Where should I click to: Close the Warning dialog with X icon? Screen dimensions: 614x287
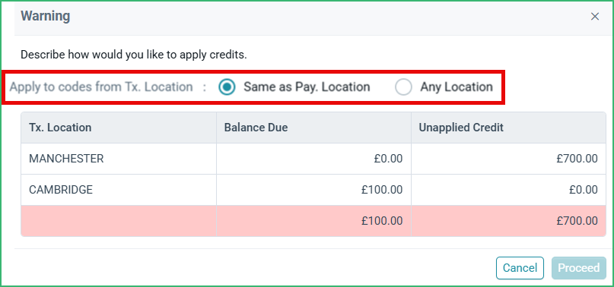pos(595,17)
